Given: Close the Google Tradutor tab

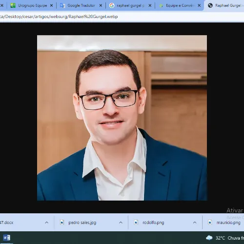Looking at the screenshot, I should (101, 5).
